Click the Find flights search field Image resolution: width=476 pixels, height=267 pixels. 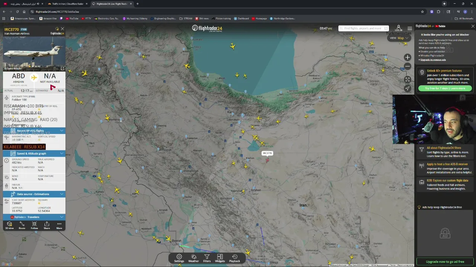click(363, 28)
